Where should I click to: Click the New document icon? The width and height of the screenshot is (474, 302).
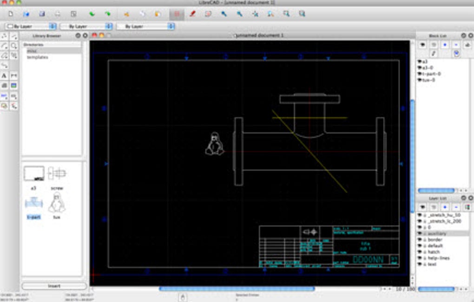(11, 13)
